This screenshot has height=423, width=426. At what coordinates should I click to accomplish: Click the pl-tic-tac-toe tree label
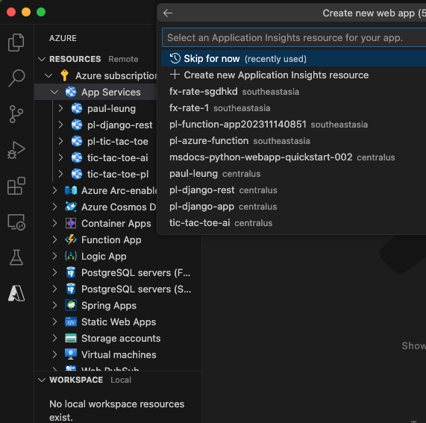tap(118, 141)
